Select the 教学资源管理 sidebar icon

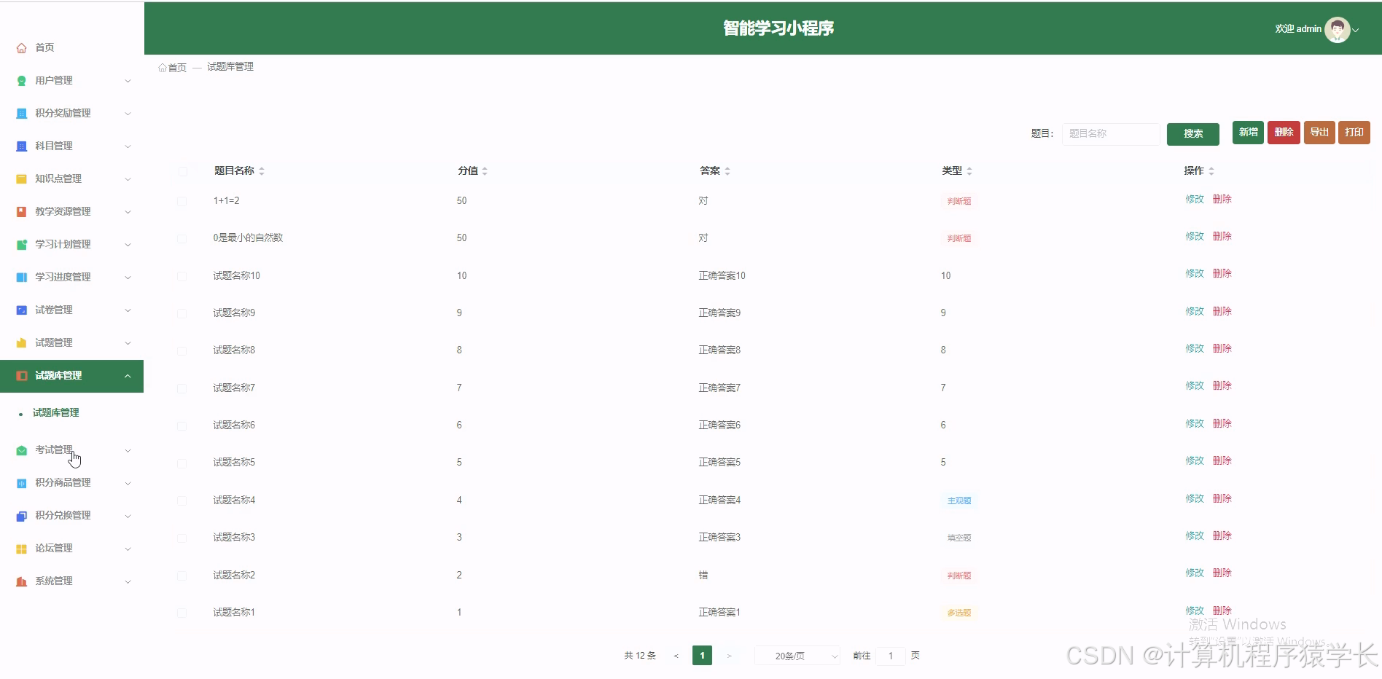tap(20, 211)
